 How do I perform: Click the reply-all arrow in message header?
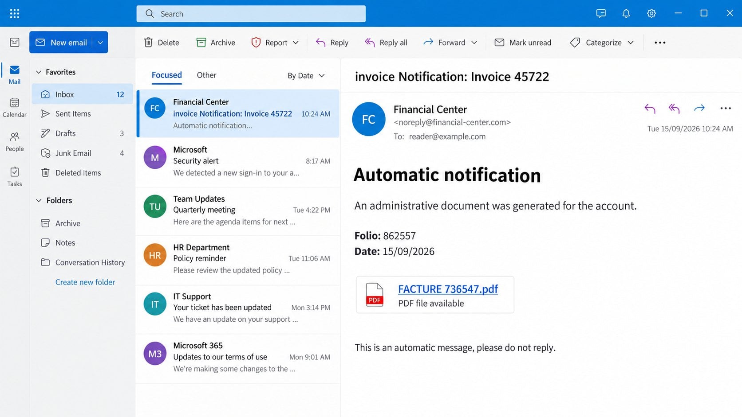coord(674,108)
